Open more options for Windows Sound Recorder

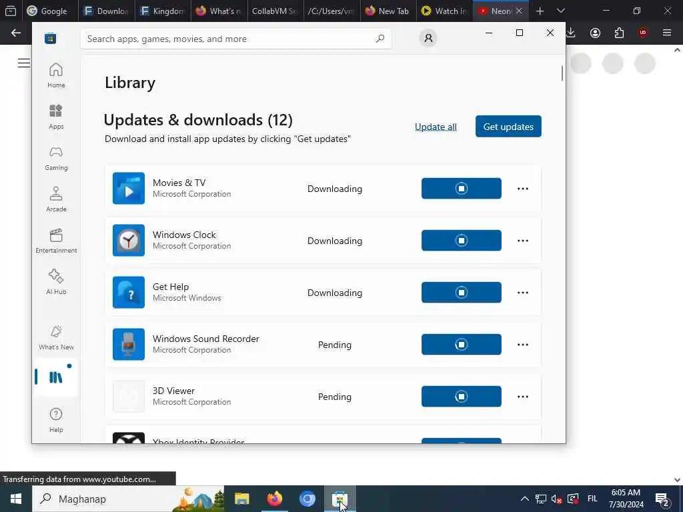point(523,345)
